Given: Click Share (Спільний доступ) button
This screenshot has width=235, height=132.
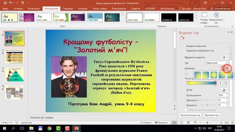Looking at the screenshot, I should coord(220,8).
